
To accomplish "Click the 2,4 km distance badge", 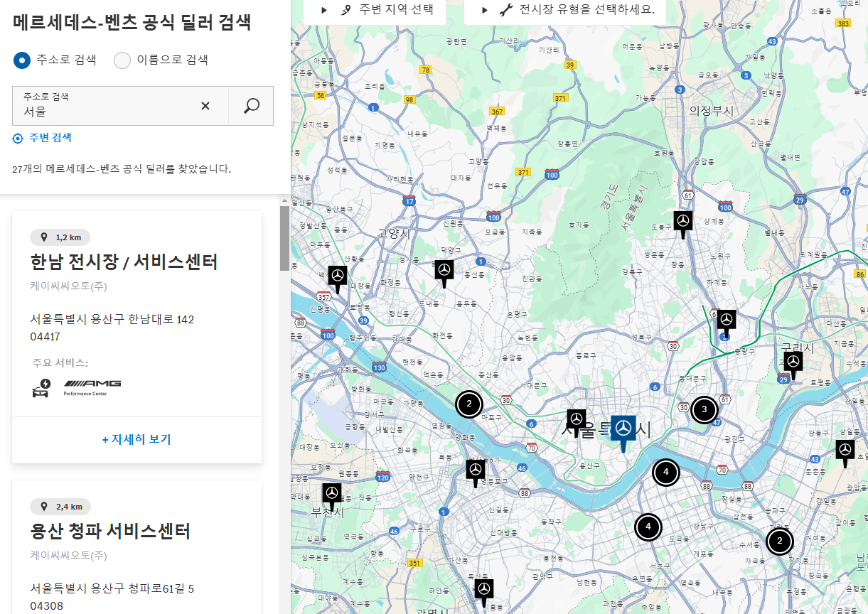I will (x=60, y=507).
